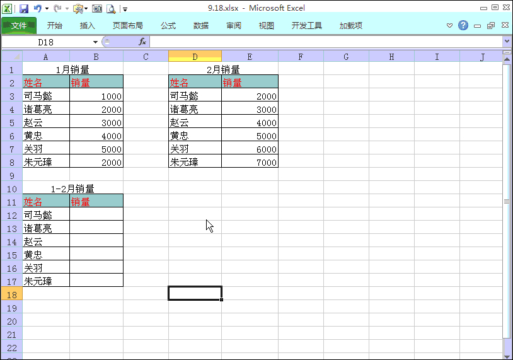Click the tools icon with hammer and wrench
Image resolution: width=513 pixels, height=360 pixels.
78,9
